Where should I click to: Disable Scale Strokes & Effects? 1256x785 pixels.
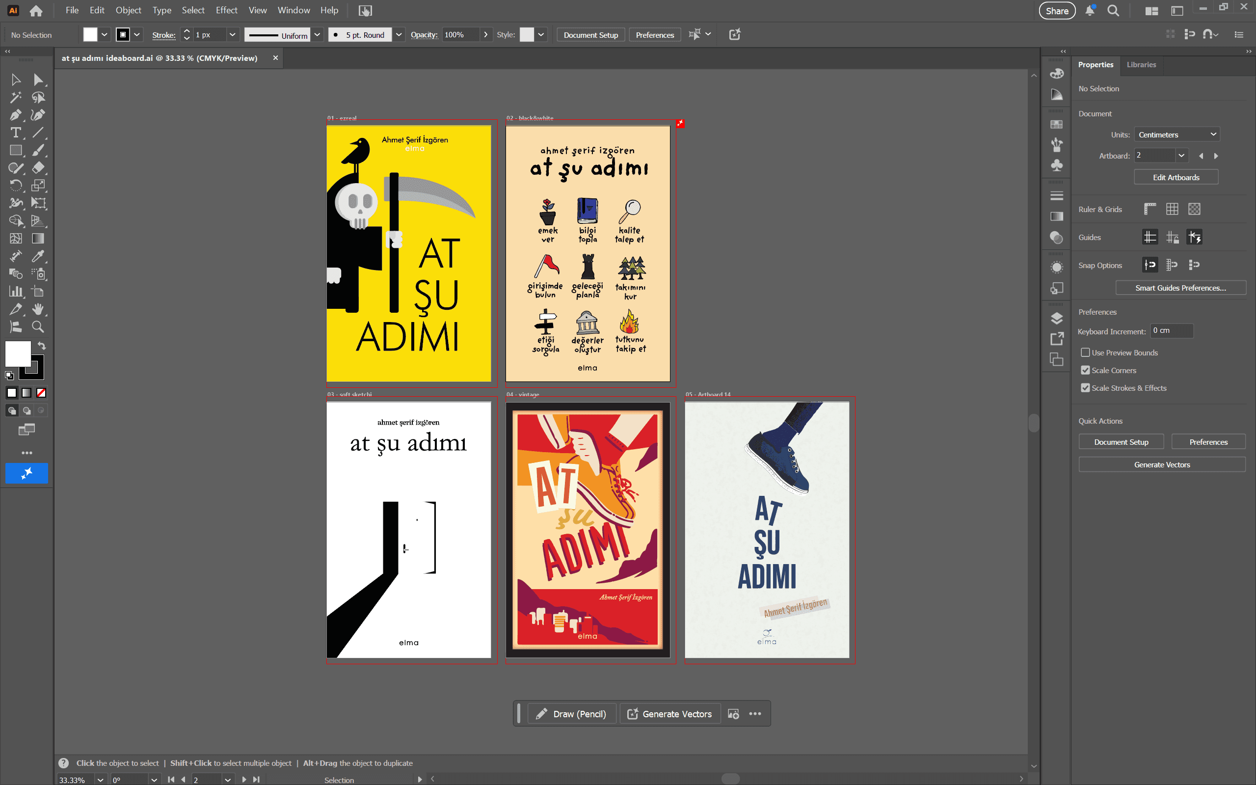coord(1085,388)
